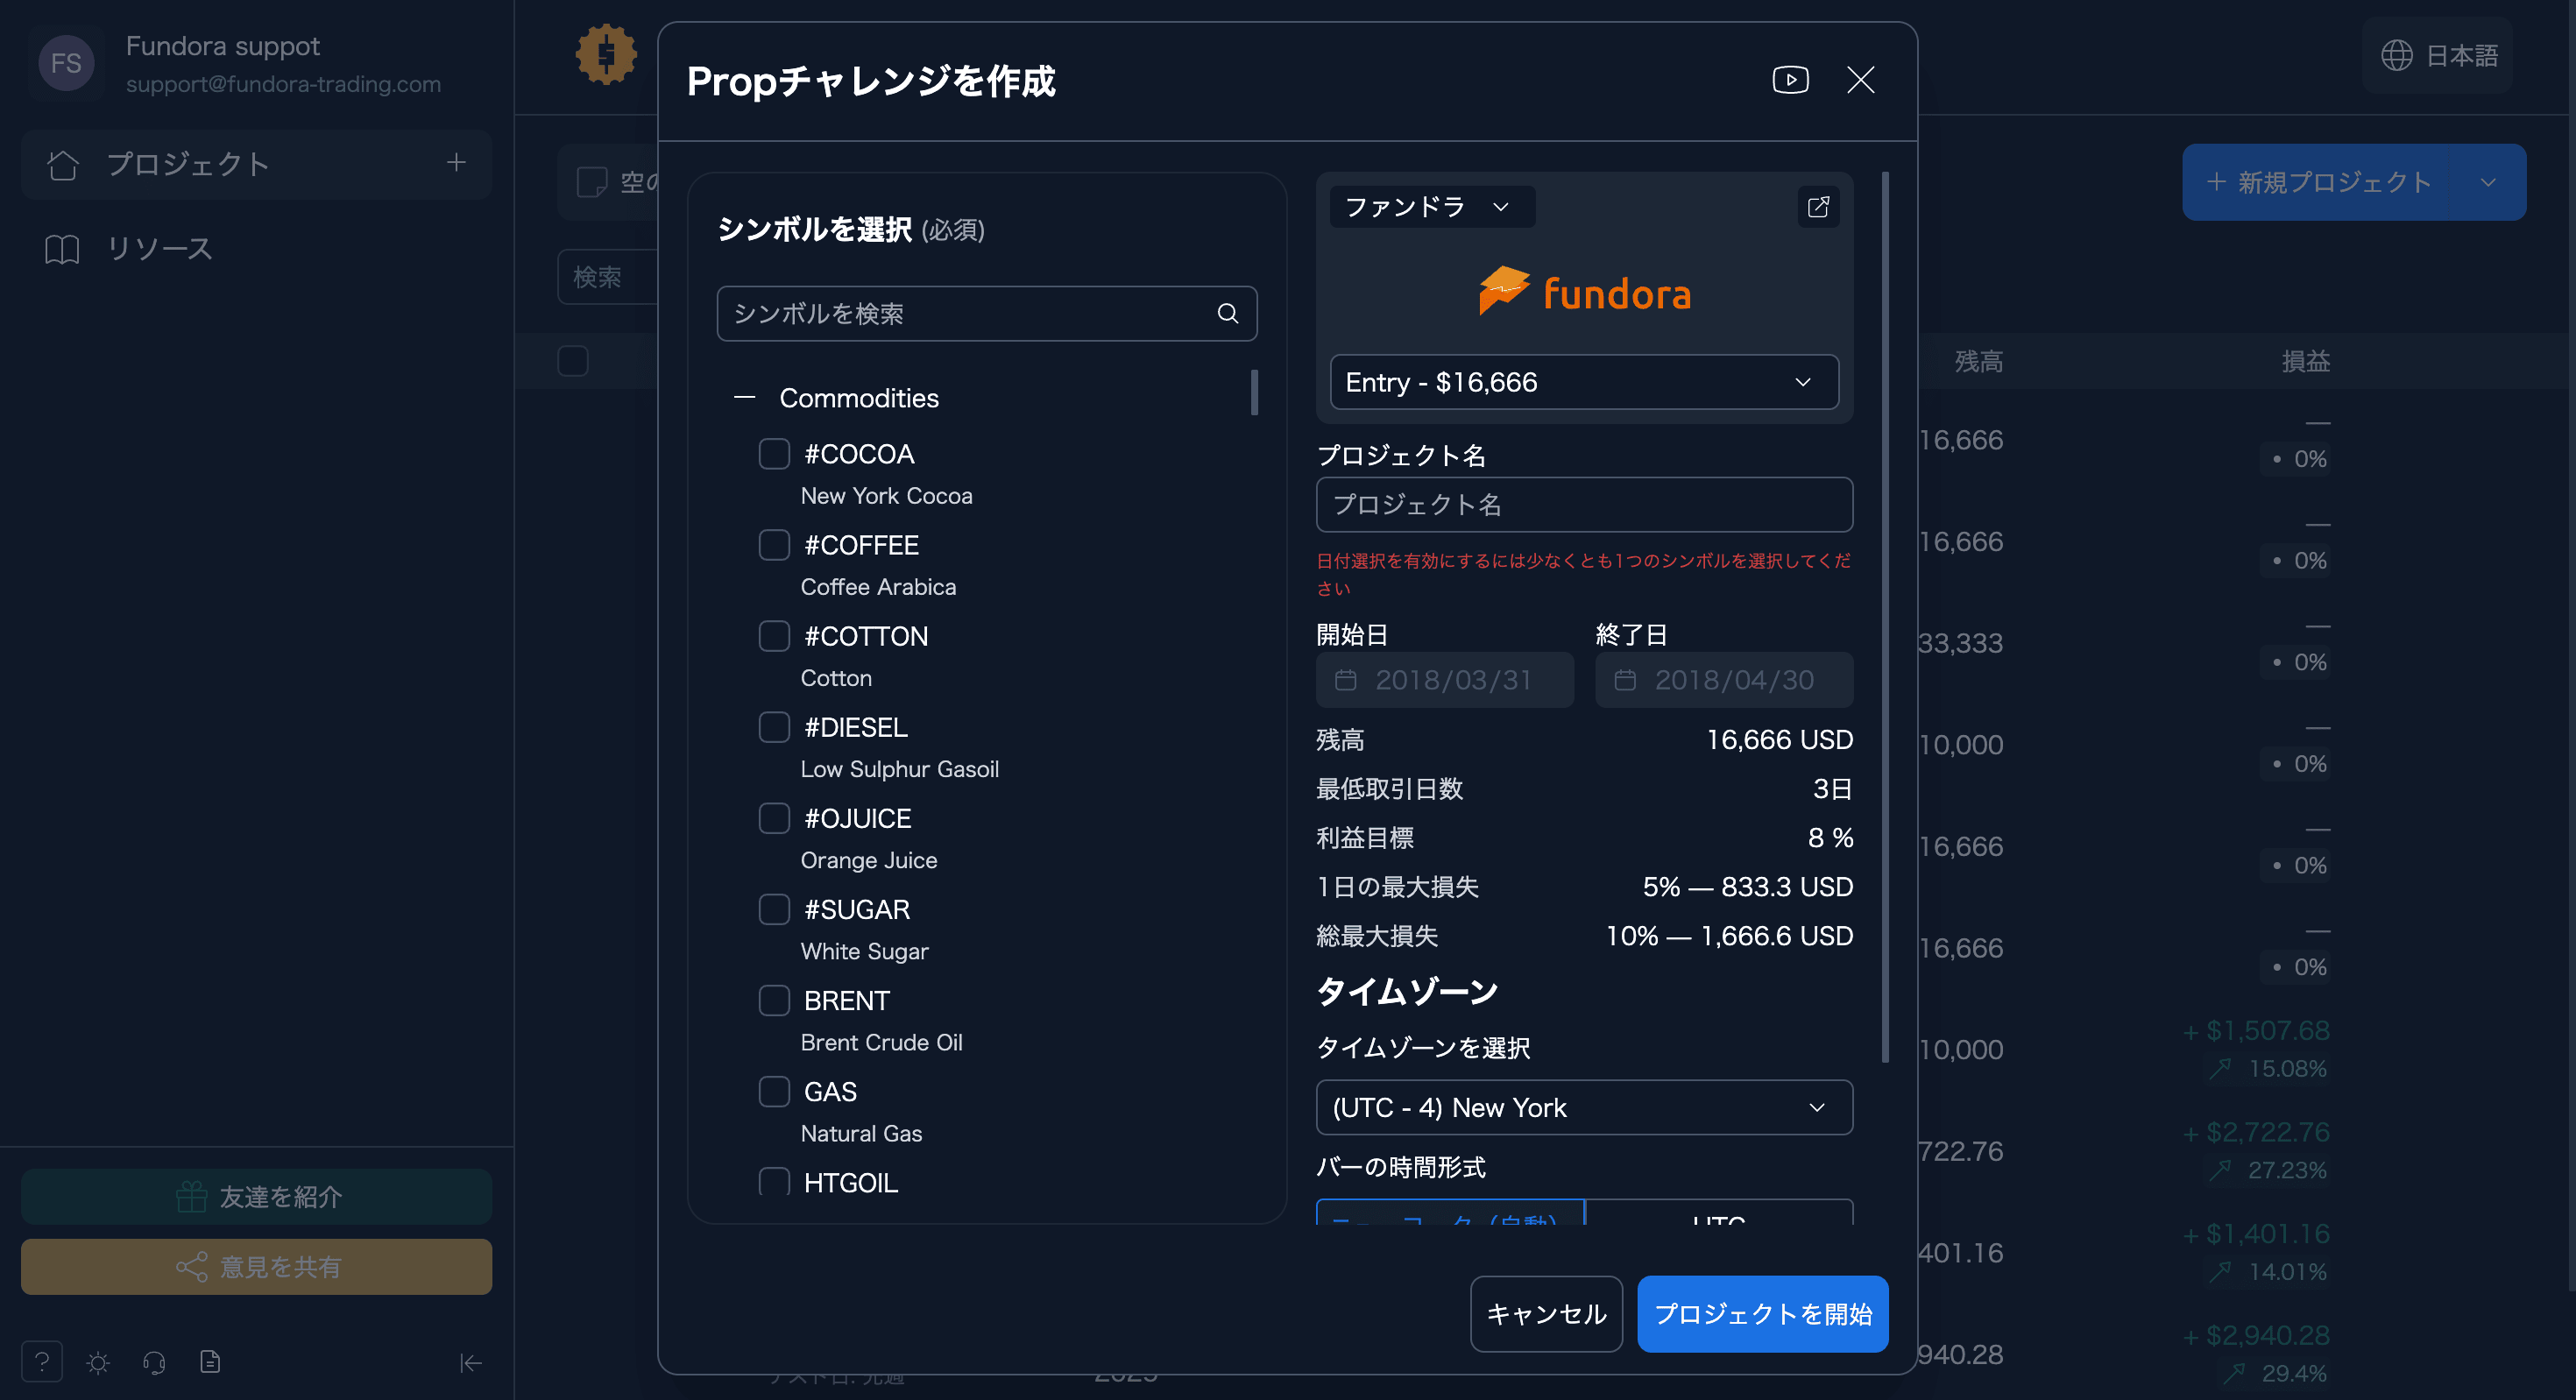The image size is (2576, 1400).
Task: Open the help question mark icon
Action: point(42,1361)
